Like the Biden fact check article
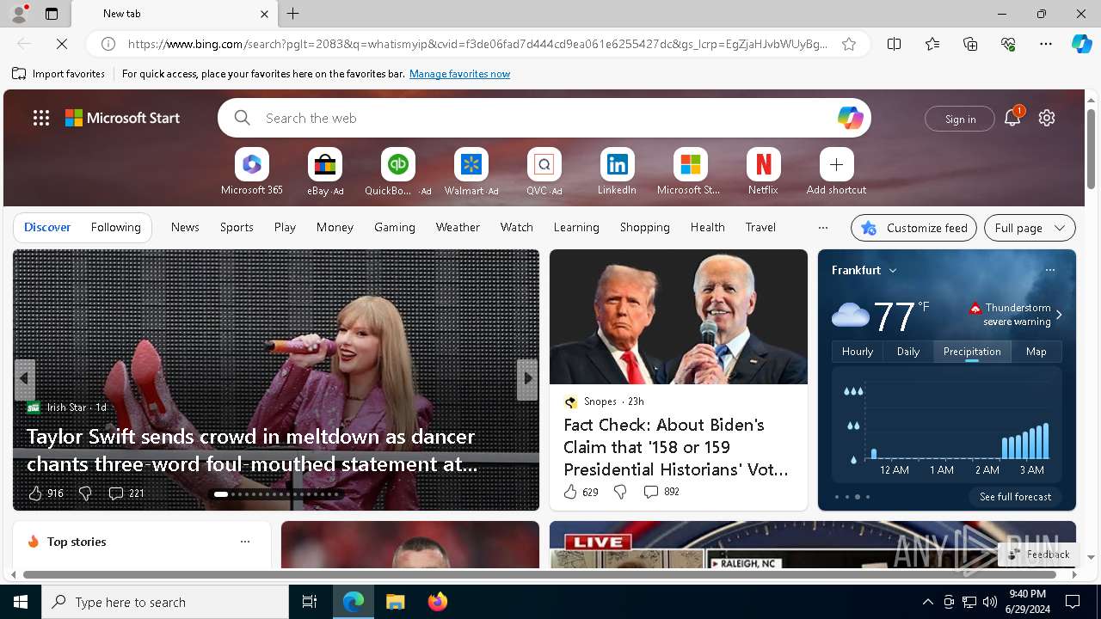The width and height of the screenshot is (1101, 619). click(x=570, y=492)
